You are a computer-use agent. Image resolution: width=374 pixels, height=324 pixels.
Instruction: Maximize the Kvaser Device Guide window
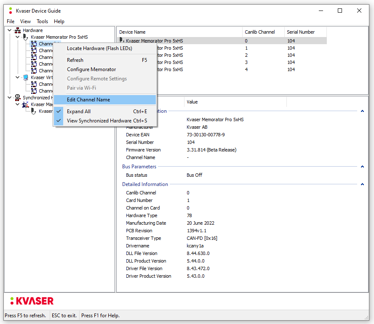point(340,11)
